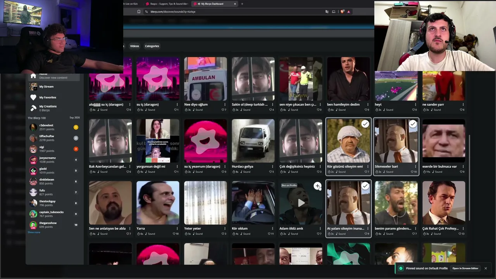
Task: Show the 'su iç yeavrum (daragon)' options menu
Action: click(x=225, y=166)
